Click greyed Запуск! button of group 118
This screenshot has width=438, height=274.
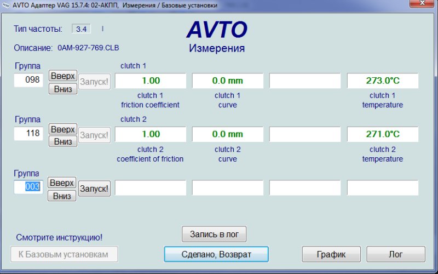[94, 135]
